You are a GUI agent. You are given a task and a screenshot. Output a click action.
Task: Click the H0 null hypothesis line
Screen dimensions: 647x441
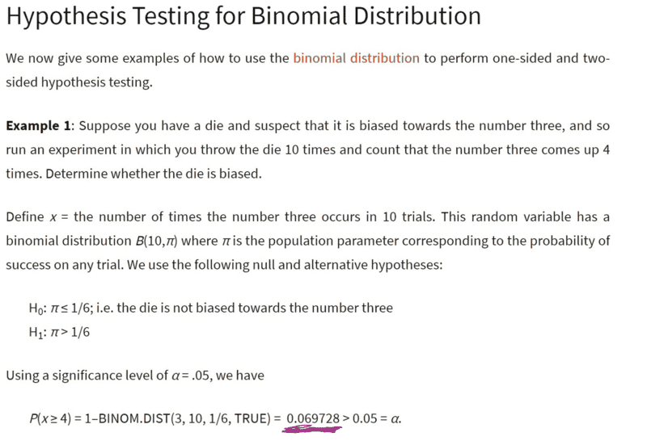click(x=211, y=308)
